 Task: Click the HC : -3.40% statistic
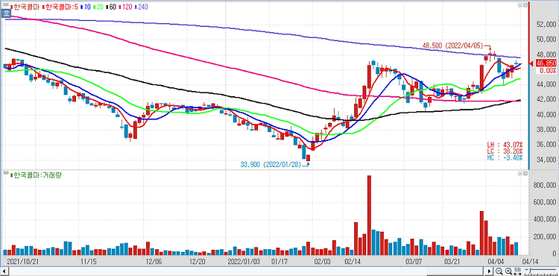505,157
